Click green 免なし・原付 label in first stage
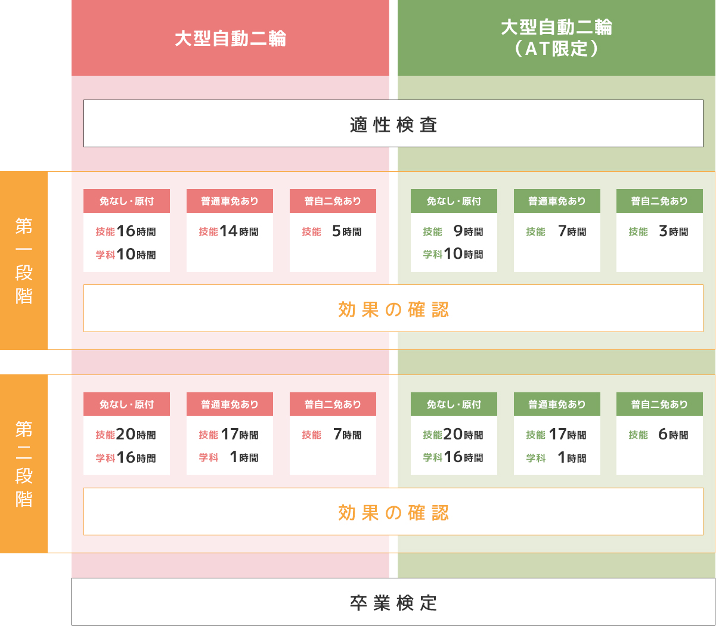The width and height of the screenshot is (716, 635). coord(454,201)
